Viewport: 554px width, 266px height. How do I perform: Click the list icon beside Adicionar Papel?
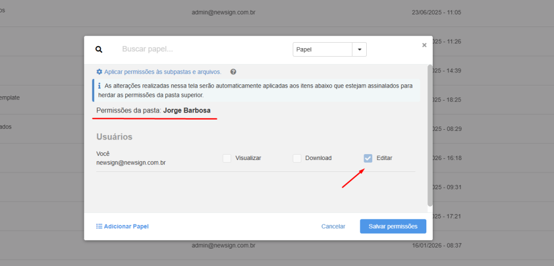click(x=99, y=227)
